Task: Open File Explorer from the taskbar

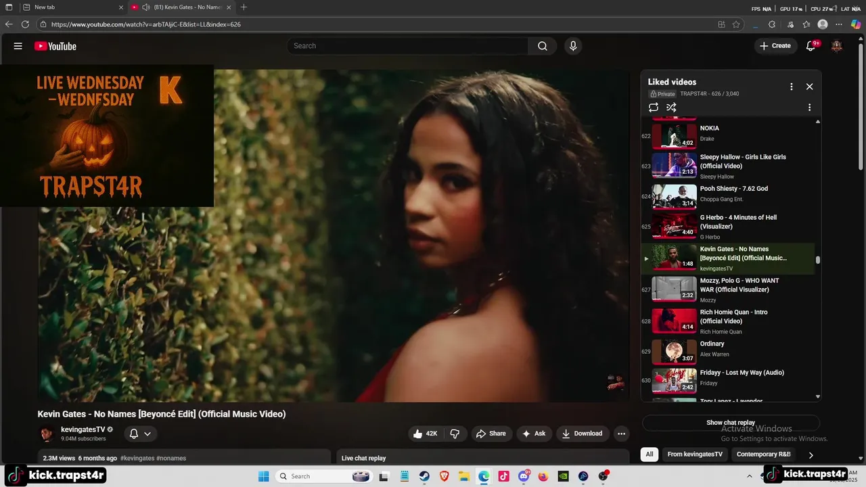Action: [464, 476]
